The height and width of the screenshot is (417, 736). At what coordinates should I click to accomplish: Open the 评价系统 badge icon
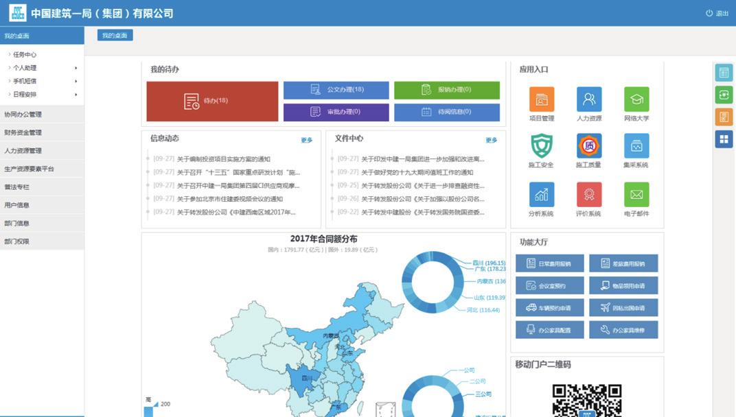[589, 195]
